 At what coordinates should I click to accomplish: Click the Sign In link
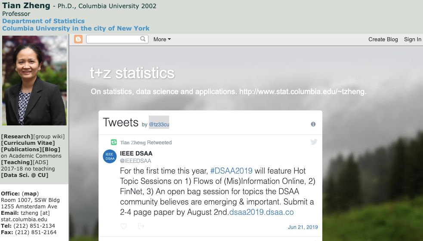[x=412, y=40]
